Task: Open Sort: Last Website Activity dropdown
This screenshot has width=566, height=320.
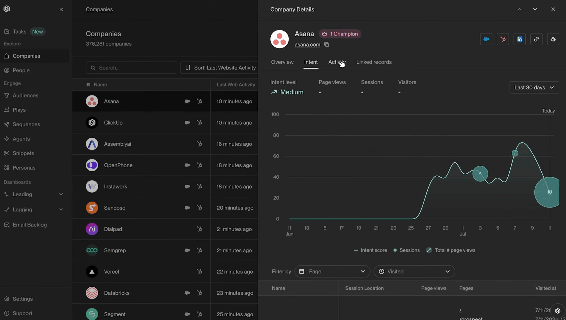Action: [220, 68]
